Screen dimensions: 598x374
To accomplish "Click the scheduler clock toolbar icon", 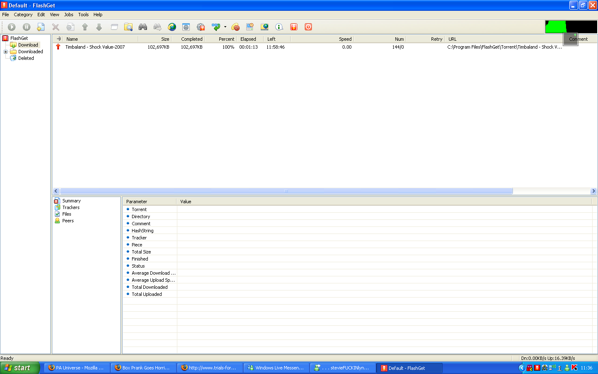I will pyautogui.click(x=250, y=27).
